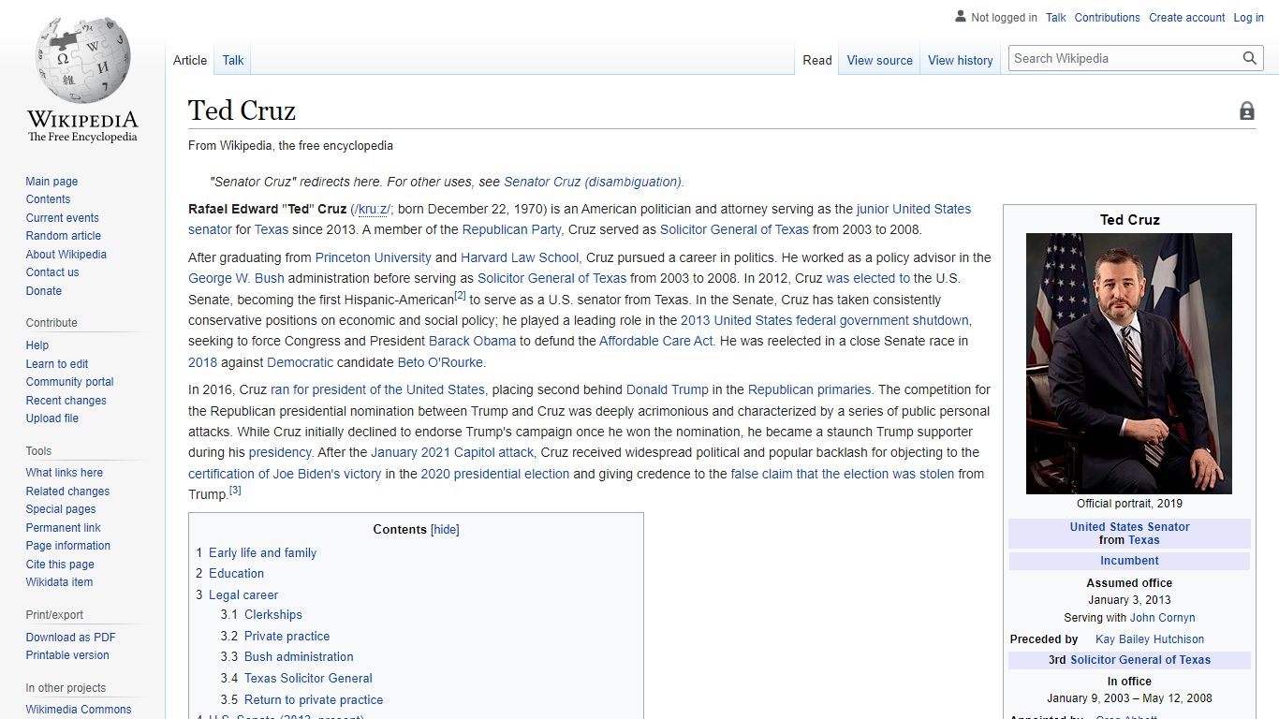The width and height of the screenshot is (1279, 719).
Task: Open January 2021 Capitol attack link
Action: point(452,452)
